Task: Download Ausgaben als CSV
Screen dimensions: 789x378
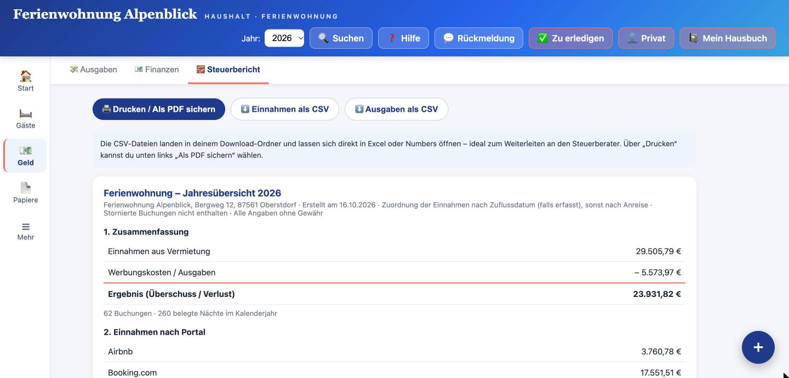Action: click(396, 109)
